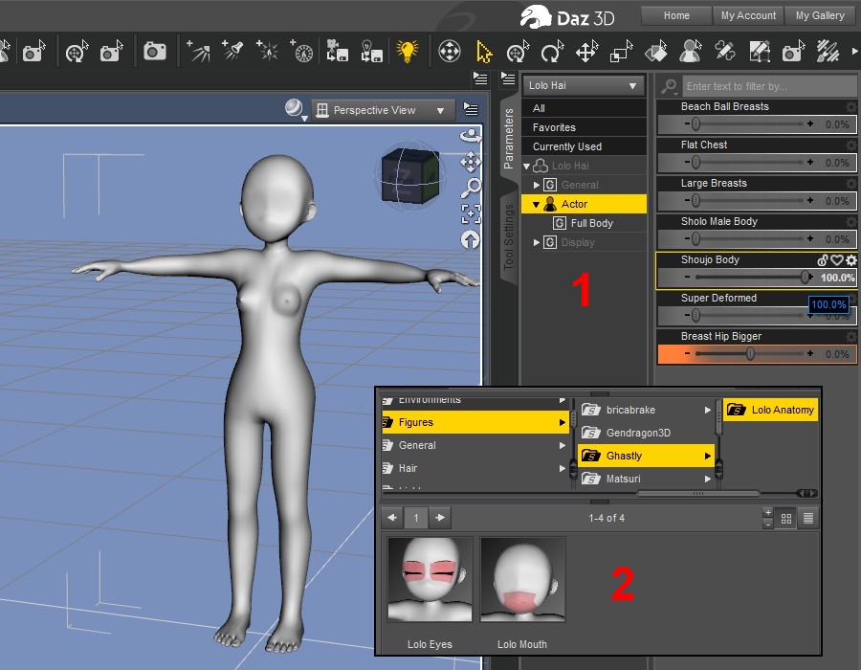This screenshot has height=670, width=861.
Task: Switch to the Parameters tab
Action: coord(509,139)
